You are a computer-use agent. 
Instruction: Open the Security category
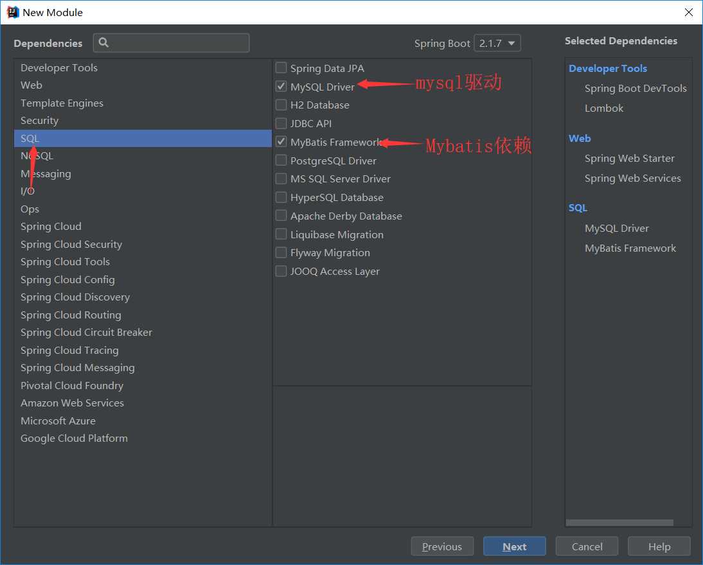(143, 121)
